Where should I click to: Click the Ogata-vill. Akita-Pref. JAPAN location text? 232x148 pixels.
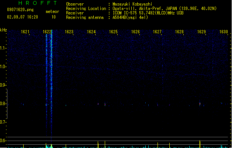tap(165, 9)
